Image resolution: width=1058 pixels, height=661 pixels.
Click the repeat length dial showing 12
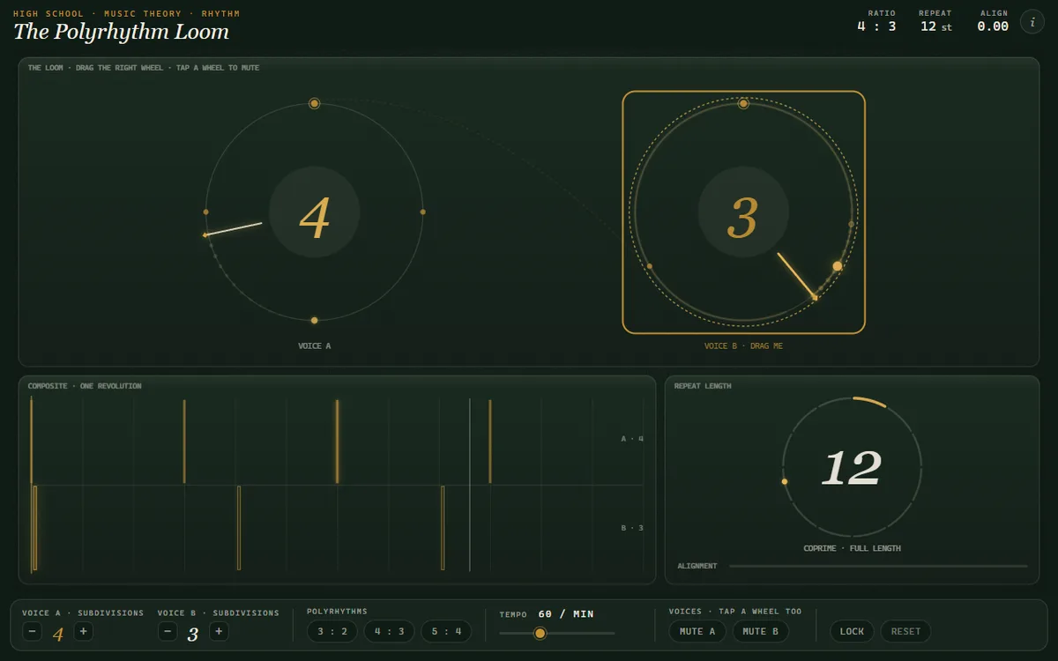[x=852, y=467]
